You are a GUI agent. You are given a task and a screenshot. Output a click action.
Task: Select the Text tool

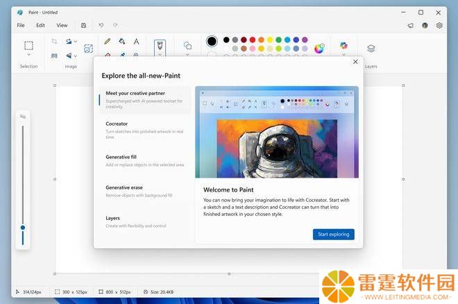tap(137, 42)
